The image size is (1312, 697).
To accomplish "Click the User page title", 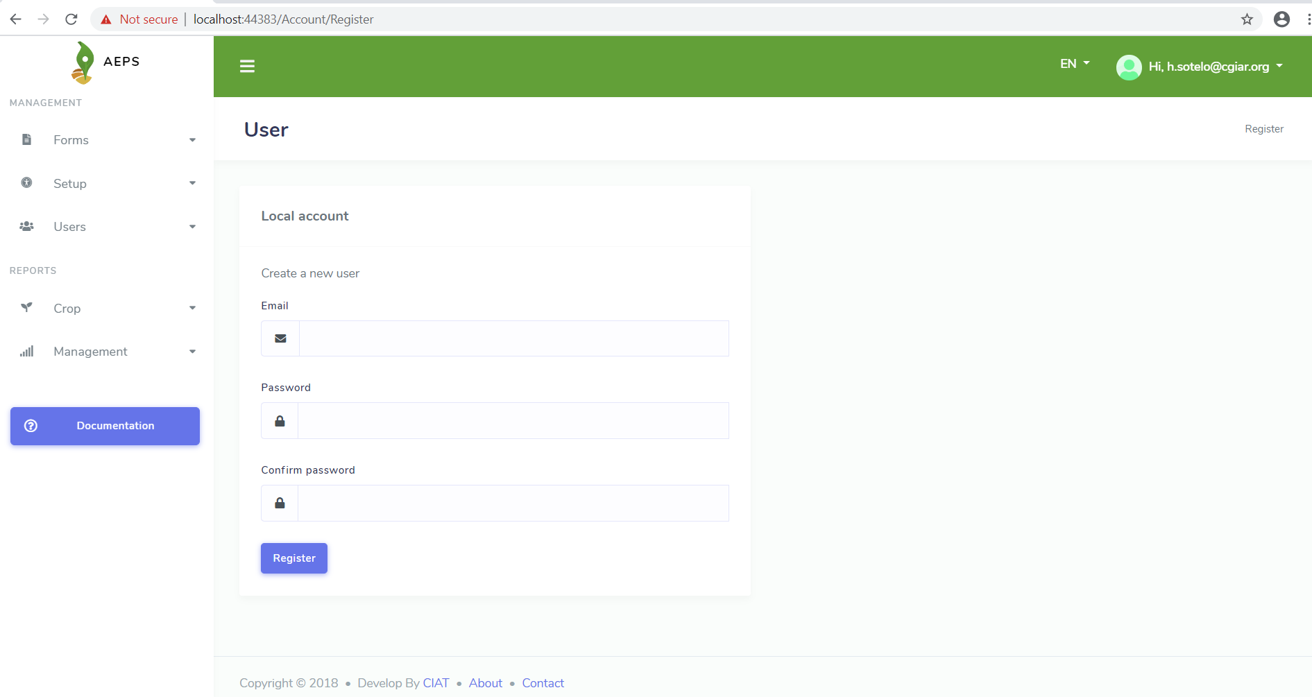I will click(266, 130).
